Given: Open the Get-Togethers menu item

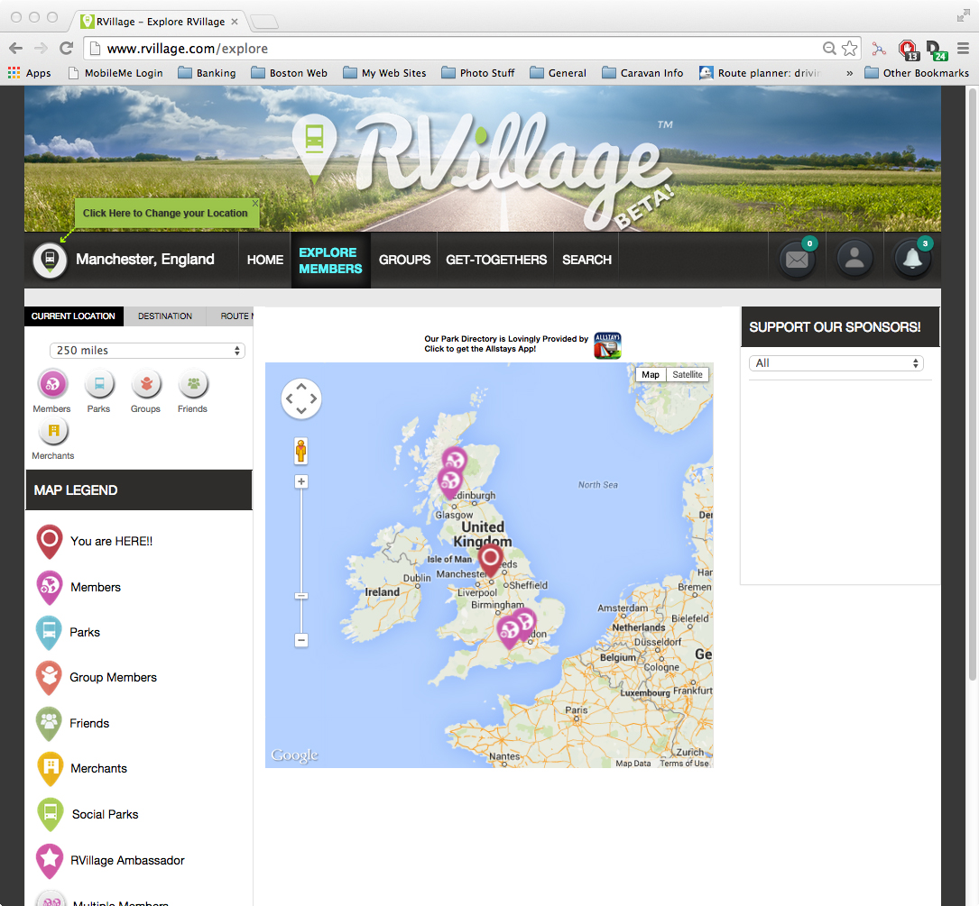Looking at the screenshot, I should pyautogui.click(x=496, y=260).
